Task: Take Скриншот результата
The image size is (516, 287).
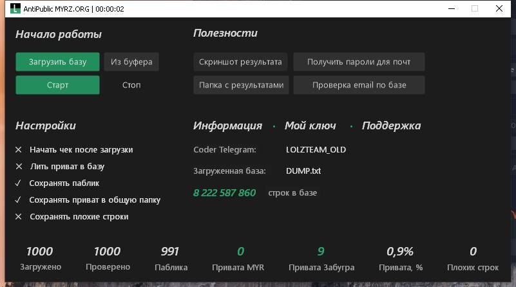Action: coord(240,62)
